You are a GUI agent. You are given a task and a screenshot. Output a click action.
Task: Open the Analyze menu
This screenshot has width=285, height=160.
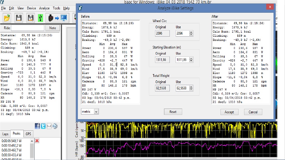pos(44,8)
